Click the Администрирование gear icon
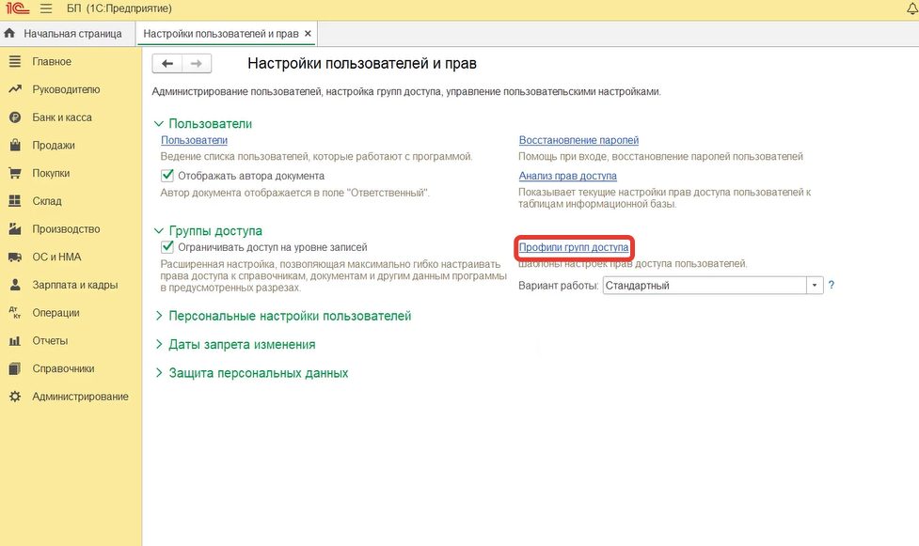 [x=14, y=397]
